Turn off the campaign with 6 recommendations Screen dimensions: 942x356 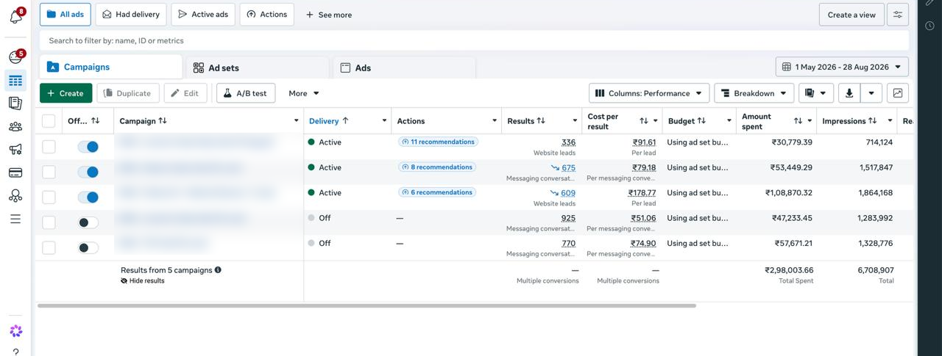click(x=88, y=197)
